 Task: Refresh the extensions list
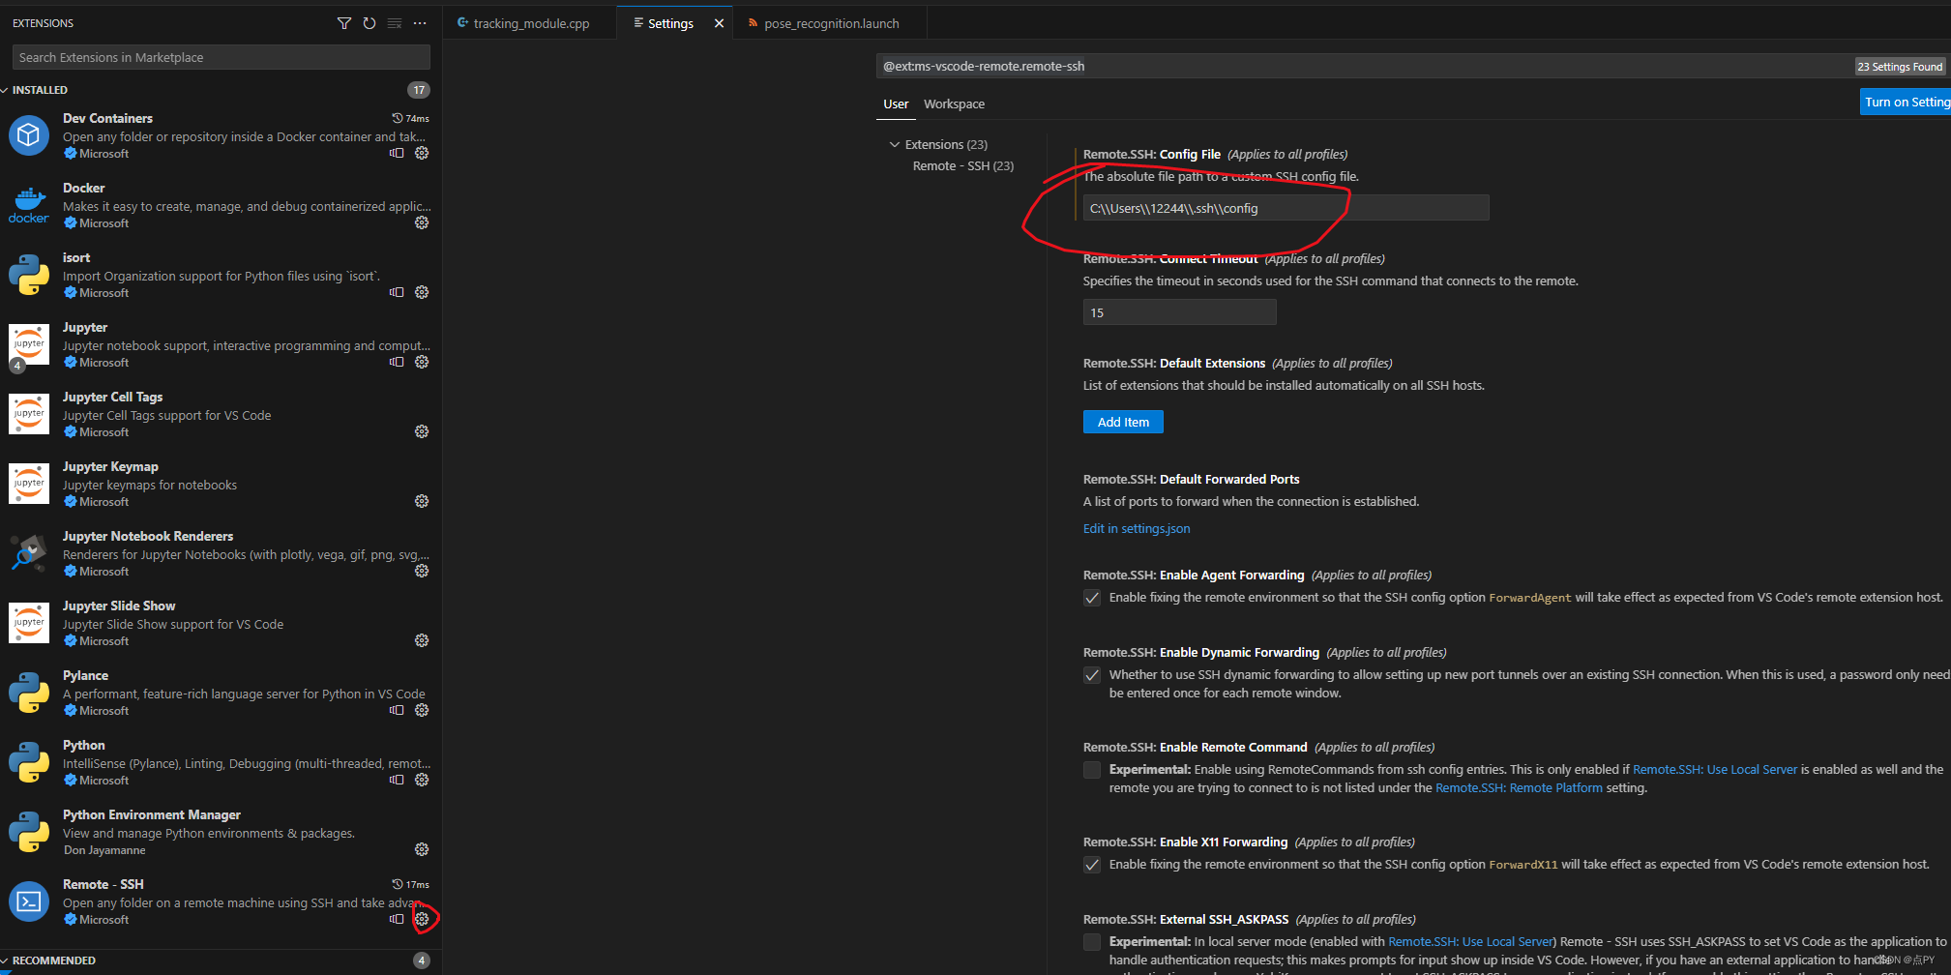tap(370, 23)
